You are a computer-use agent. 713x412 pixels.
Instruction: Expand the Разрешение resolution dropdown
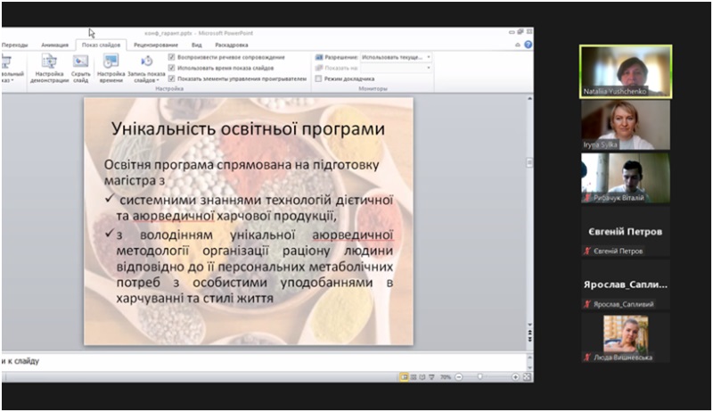[x=428, y=56]
